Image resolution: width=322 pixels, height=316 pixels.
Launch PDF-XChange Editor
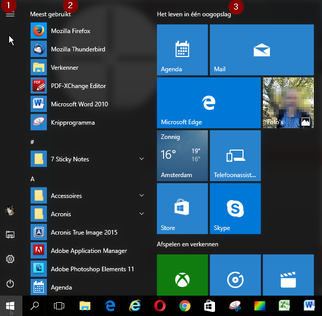click(88, 85)
